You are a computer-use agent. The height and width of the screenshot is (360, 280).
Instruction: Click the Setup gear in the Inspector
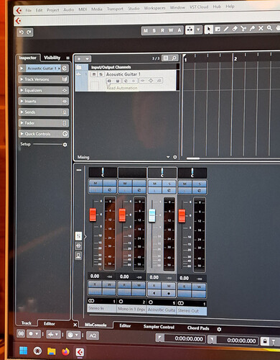pos(65,145)
